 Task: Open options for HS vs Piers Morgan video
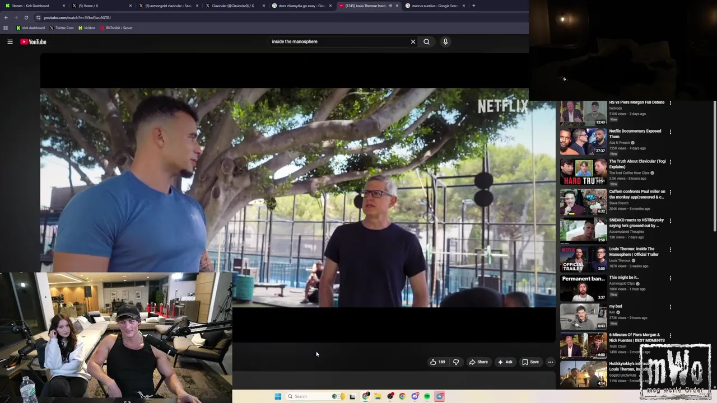[671, 103]
